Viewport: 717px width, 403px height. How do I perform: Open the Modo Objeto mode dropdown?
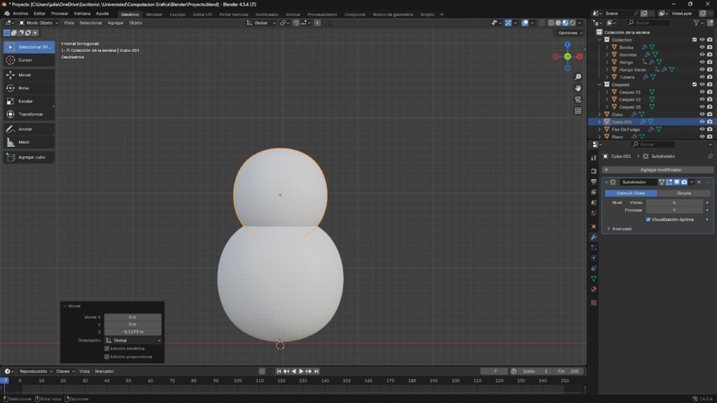[x=39, y=22]
